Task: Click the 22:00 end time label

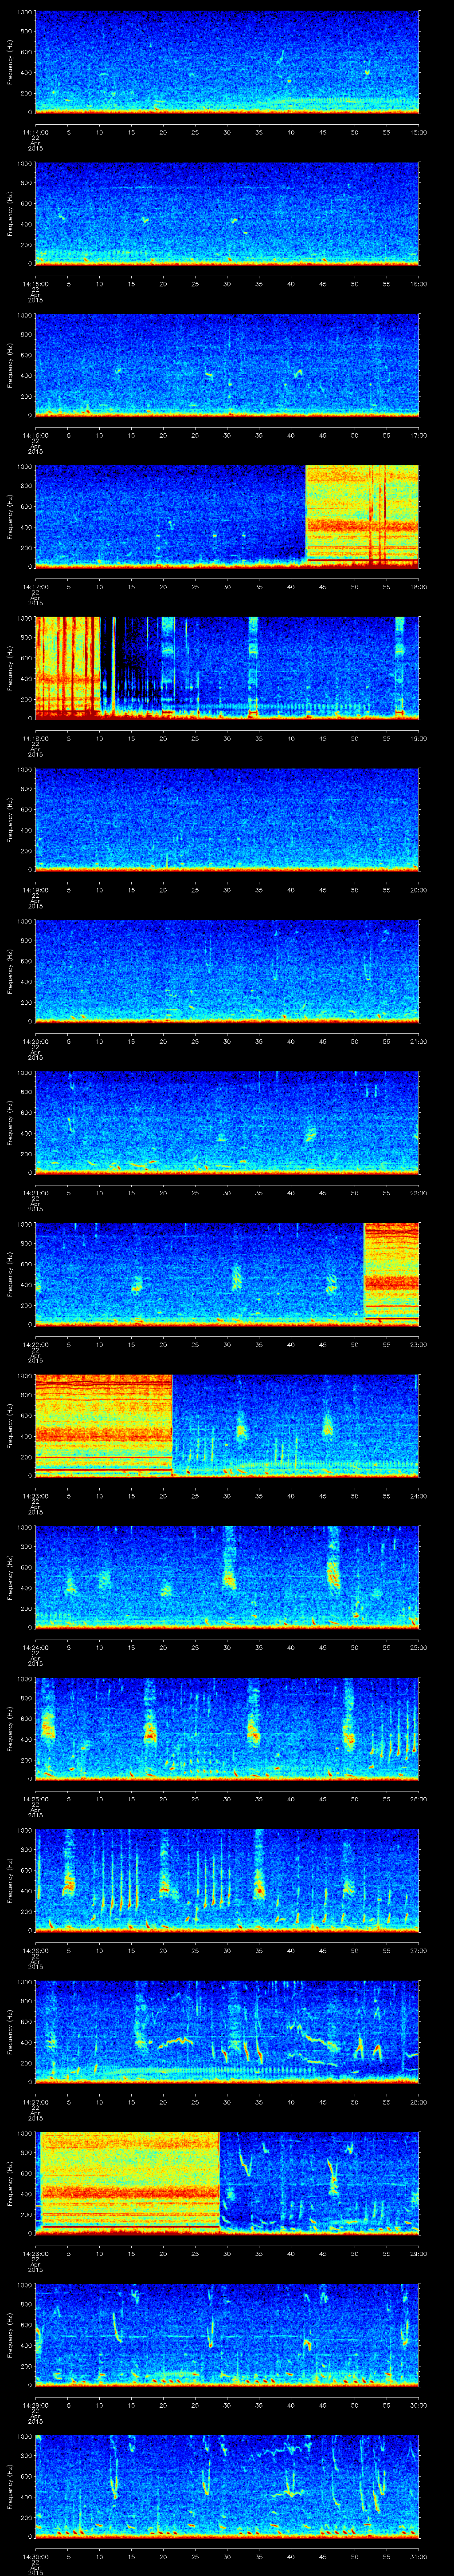Action: tap(419, 1193)
